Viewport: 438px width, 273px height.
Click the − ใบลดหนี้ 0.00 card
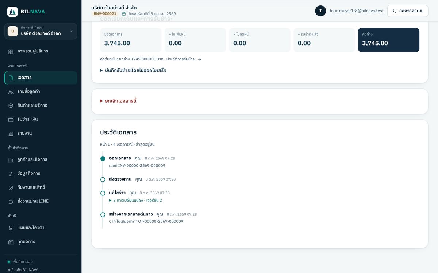260,40
